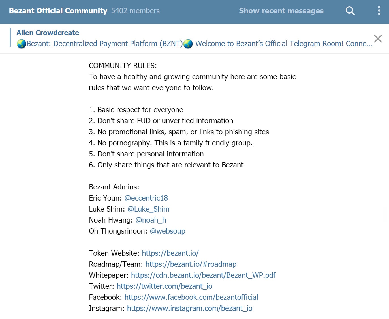Open the bezant.io/#roadmap link
This screenshot has height=319, width=389.
191,264
